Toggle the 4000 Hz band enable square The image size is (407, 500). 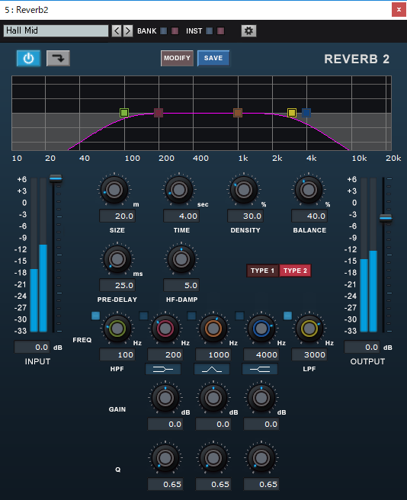pyautogui.click(x=239, y=316)
